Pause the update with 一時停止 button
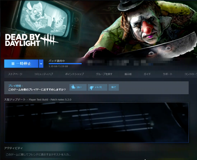 (21, 64)
